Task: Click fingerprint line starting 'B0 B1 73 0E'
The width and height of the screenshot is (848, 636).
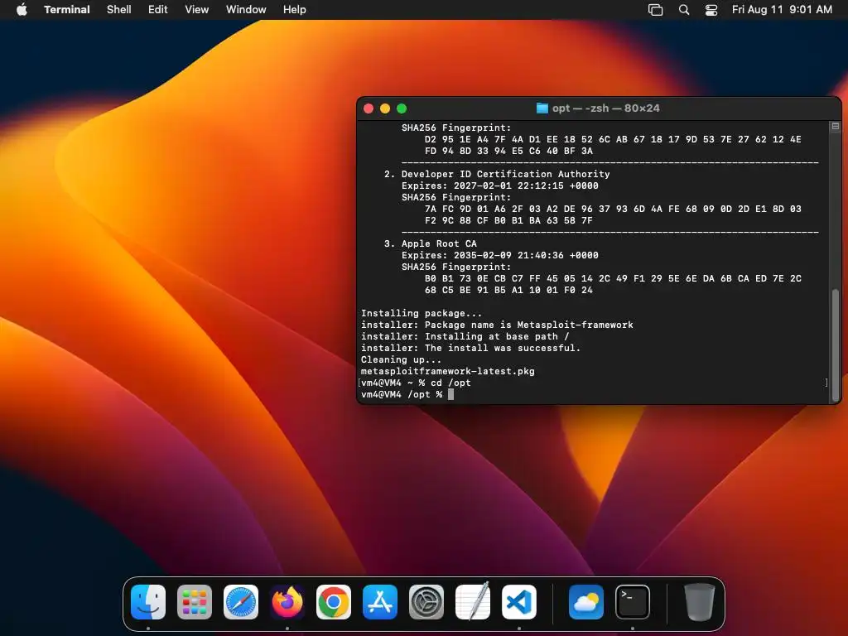Action: pos(613,278)
